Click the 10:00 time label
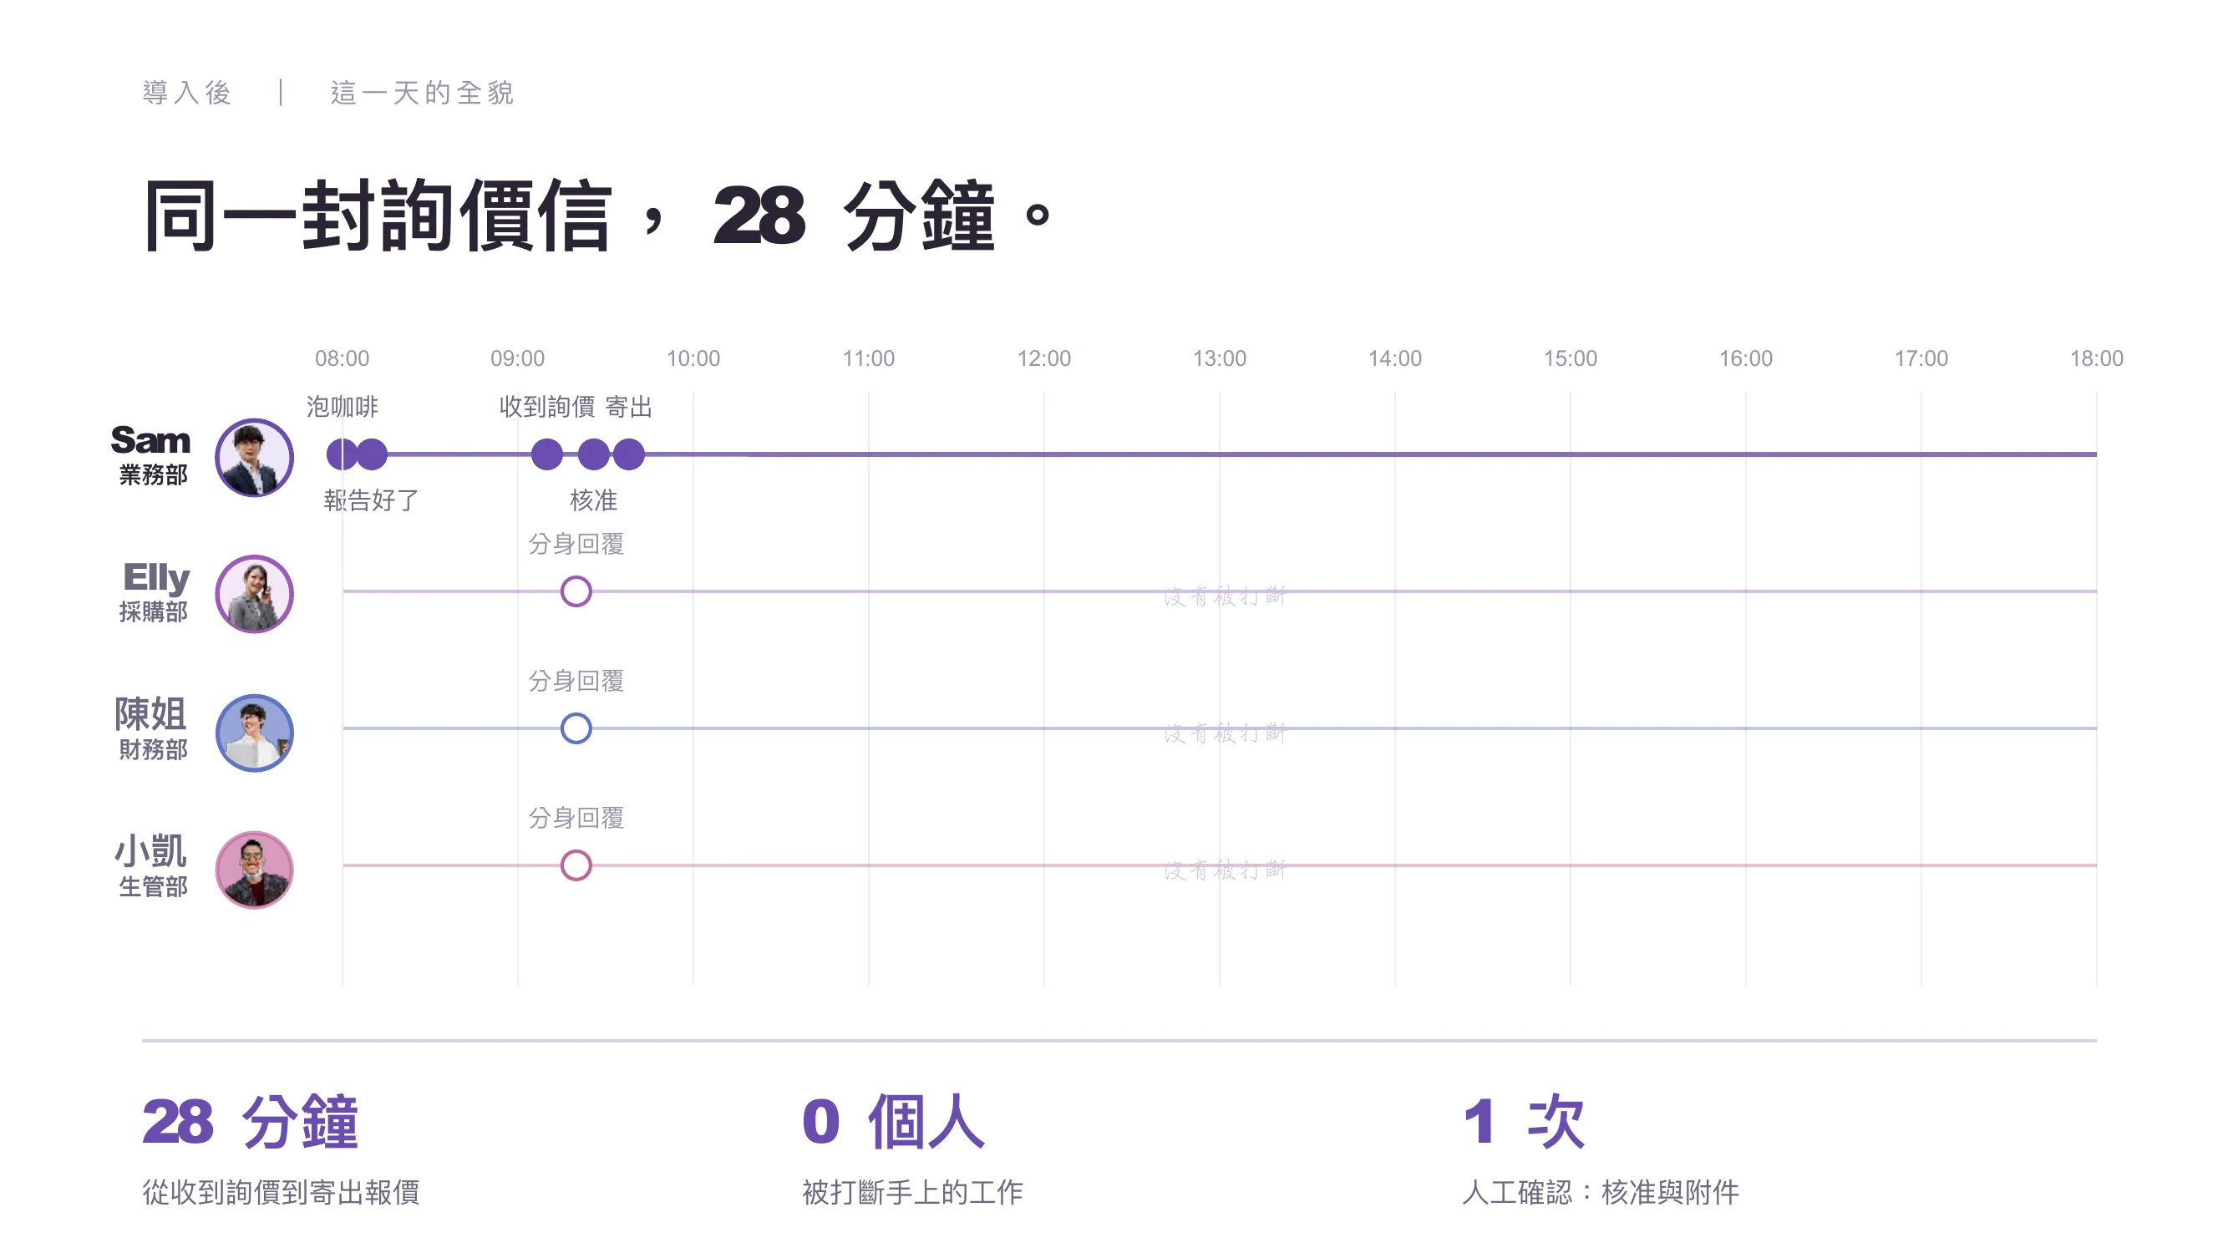 [693, 358]
